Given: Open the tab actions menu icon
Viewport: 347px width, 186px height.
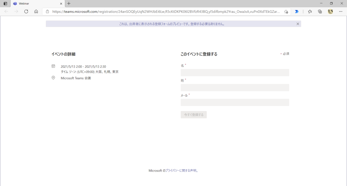Looking at the screenshot, I should click(5, 3).
